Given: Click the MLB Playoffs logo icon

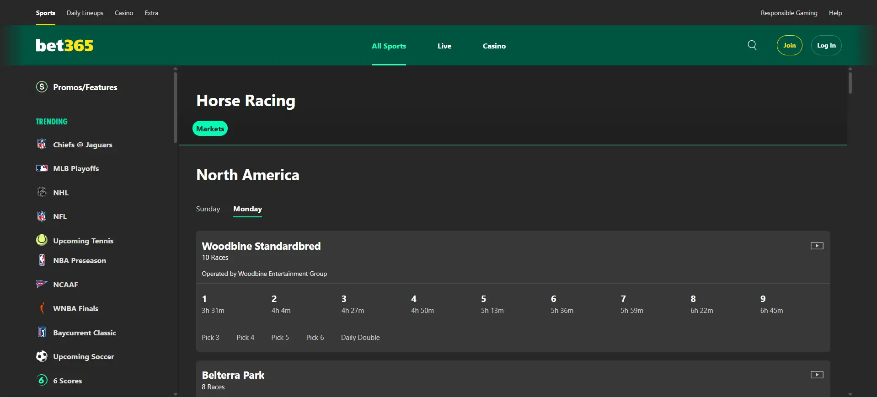Looking at the screenshot, I should [x=42, y=168].
